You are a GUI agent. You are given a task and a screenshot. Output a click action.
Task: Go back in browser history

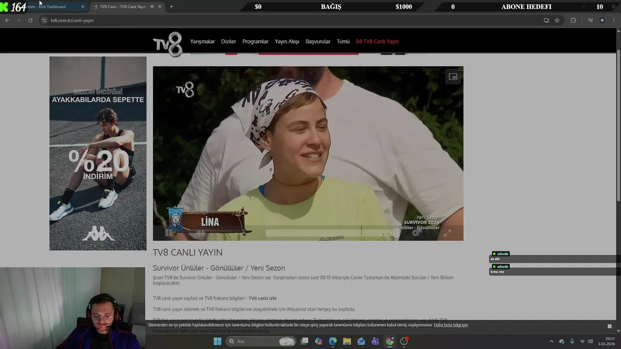click(7, 20)
